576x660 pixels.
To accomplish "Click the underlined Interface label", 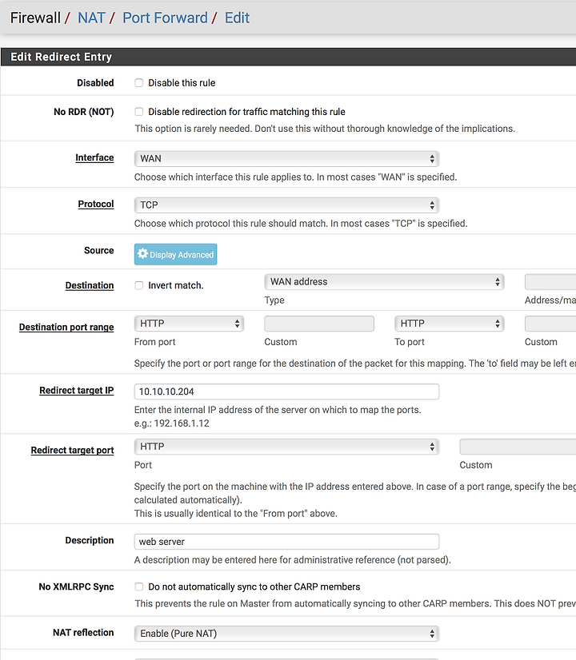I will coord(94,158).
